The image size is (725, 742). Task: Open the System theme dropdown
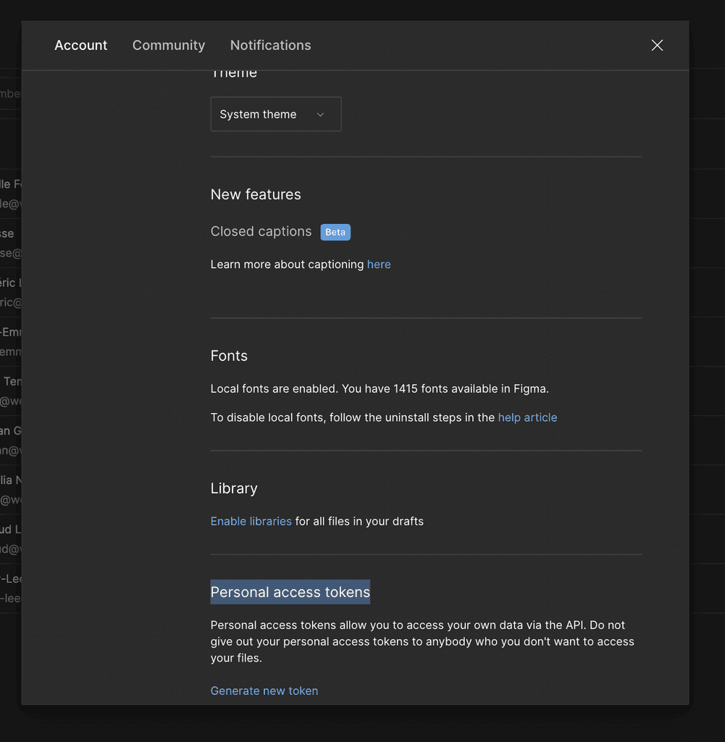click(275, 114)
